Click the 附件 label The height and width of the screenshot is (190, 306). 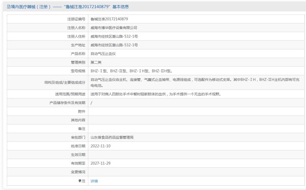tap(82, 111)
